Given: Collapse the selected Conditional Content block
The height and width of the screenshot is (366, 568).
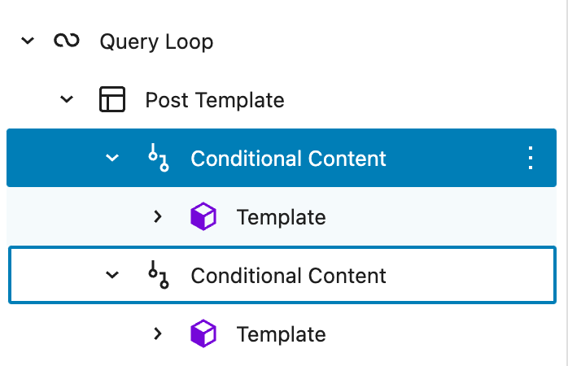Looking at the screenshot, I should (112, 158).
